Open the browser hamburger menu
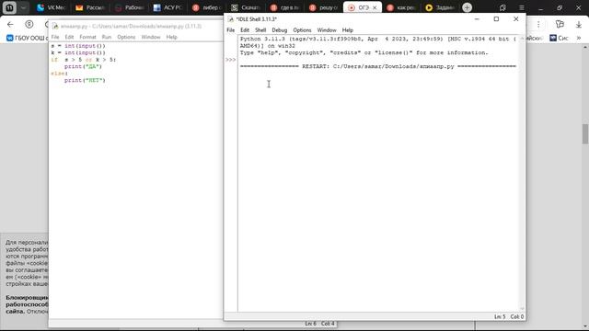This screenshot has width=589, height=331. click(x=522, y=7)
